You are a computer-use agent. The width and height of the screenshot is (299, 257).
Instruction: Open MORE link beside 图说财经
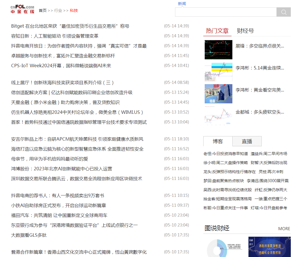284,228
